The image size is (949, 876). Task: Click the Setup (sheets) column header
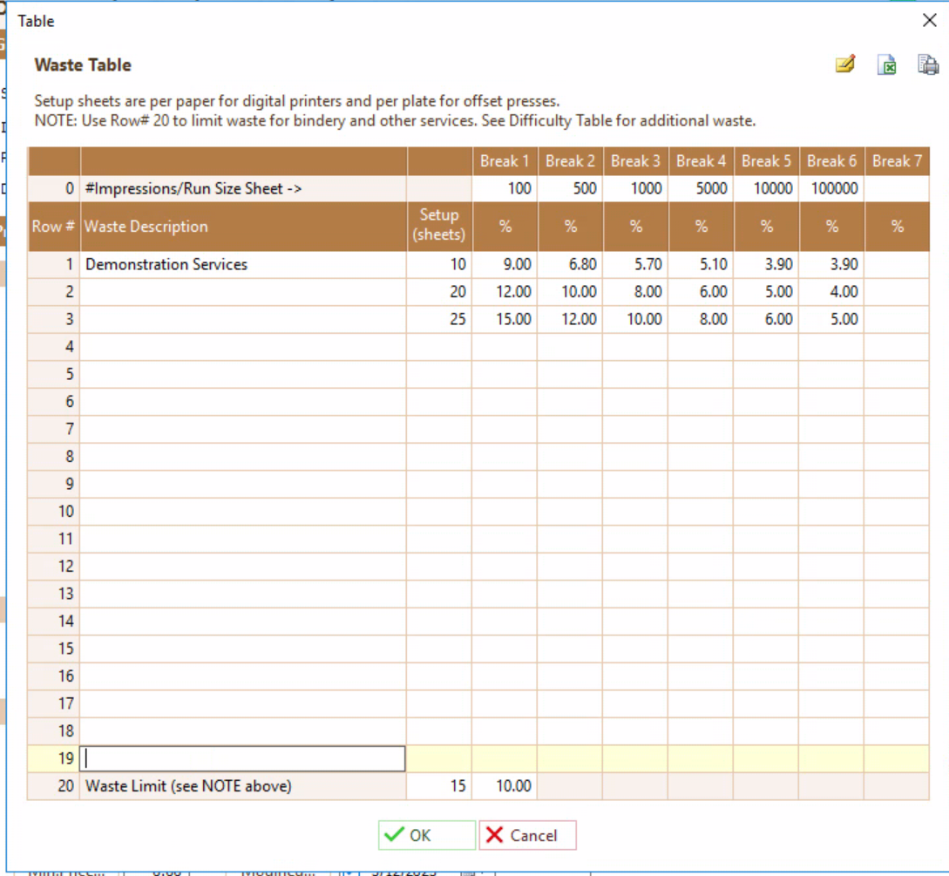438,226
